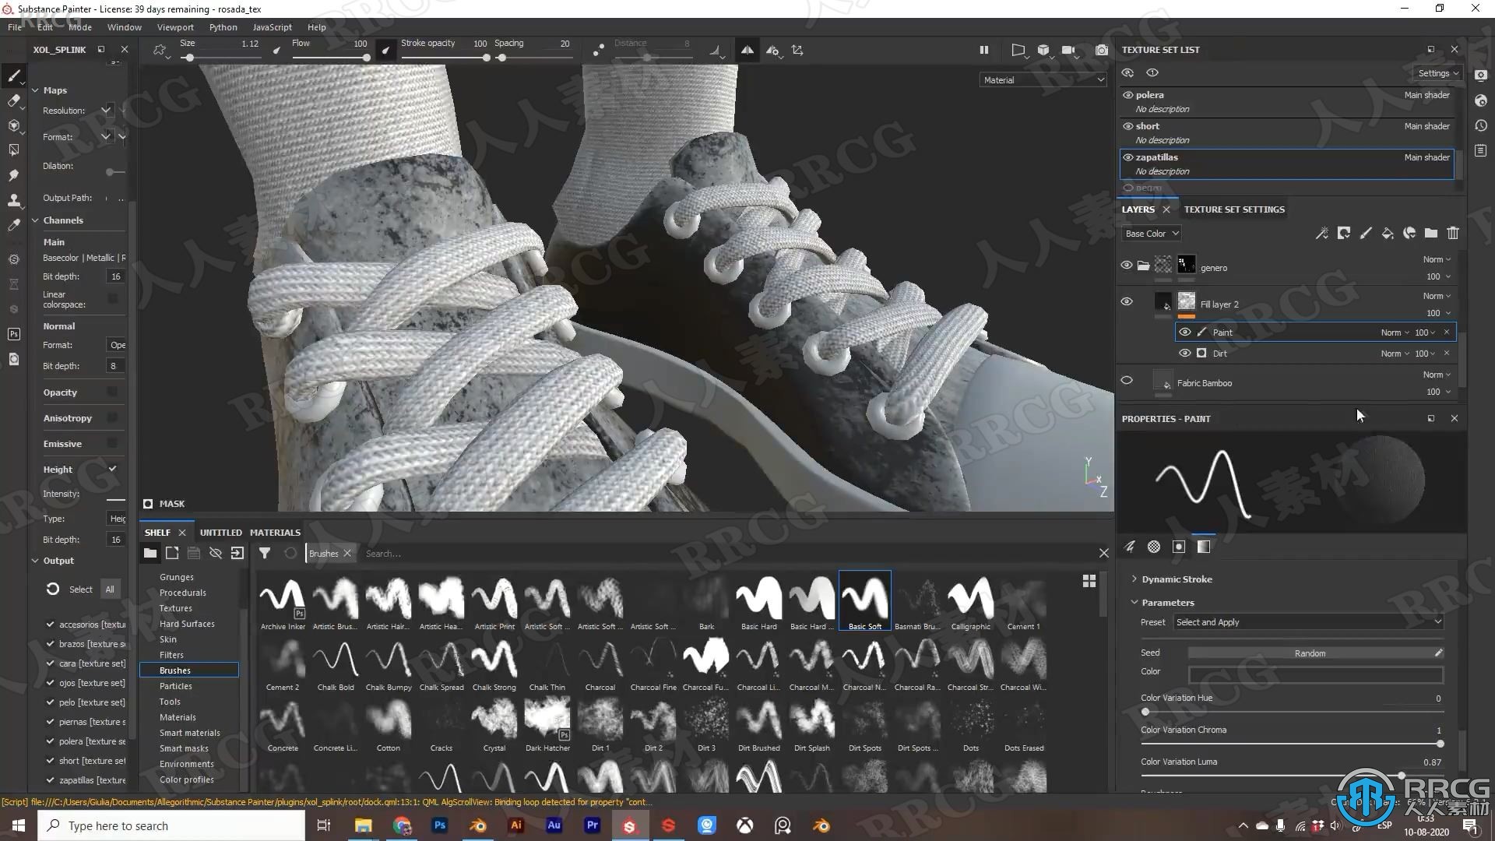The height and width of the screenshot is (841, 1495).
Task: Remove the Brushes filter tag
Action: [x=347, y=554]
